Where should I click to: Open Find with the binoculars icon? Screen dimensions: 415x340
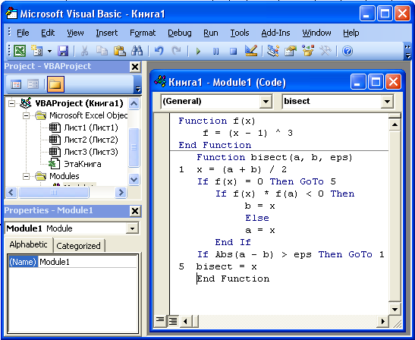click(x=137, y=51)
